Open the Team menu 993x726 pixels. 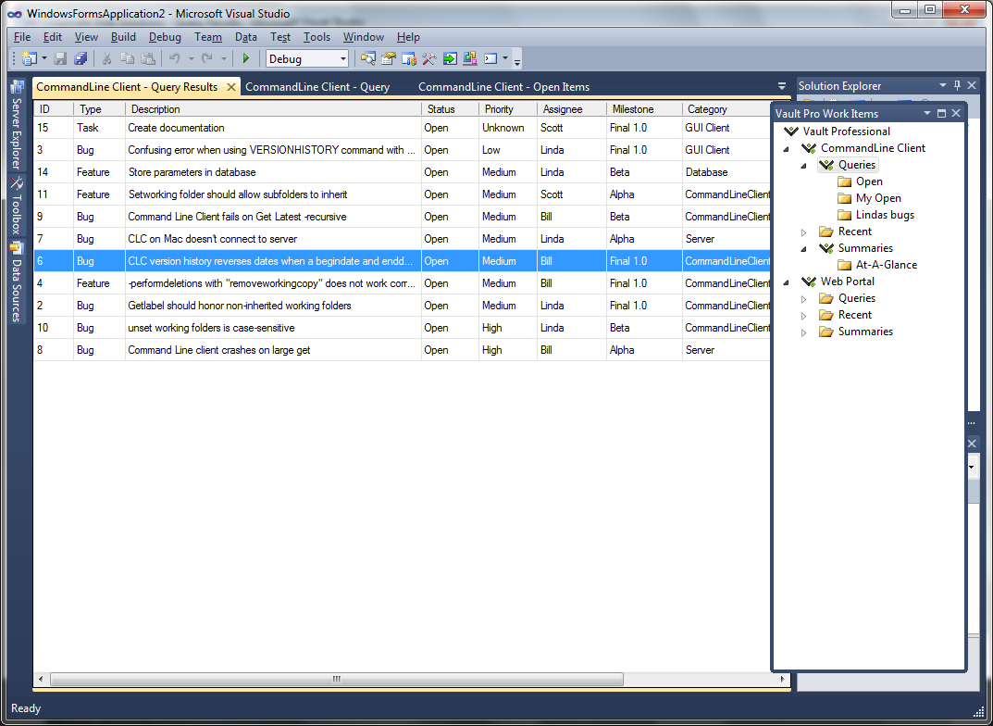pos(207,37)
